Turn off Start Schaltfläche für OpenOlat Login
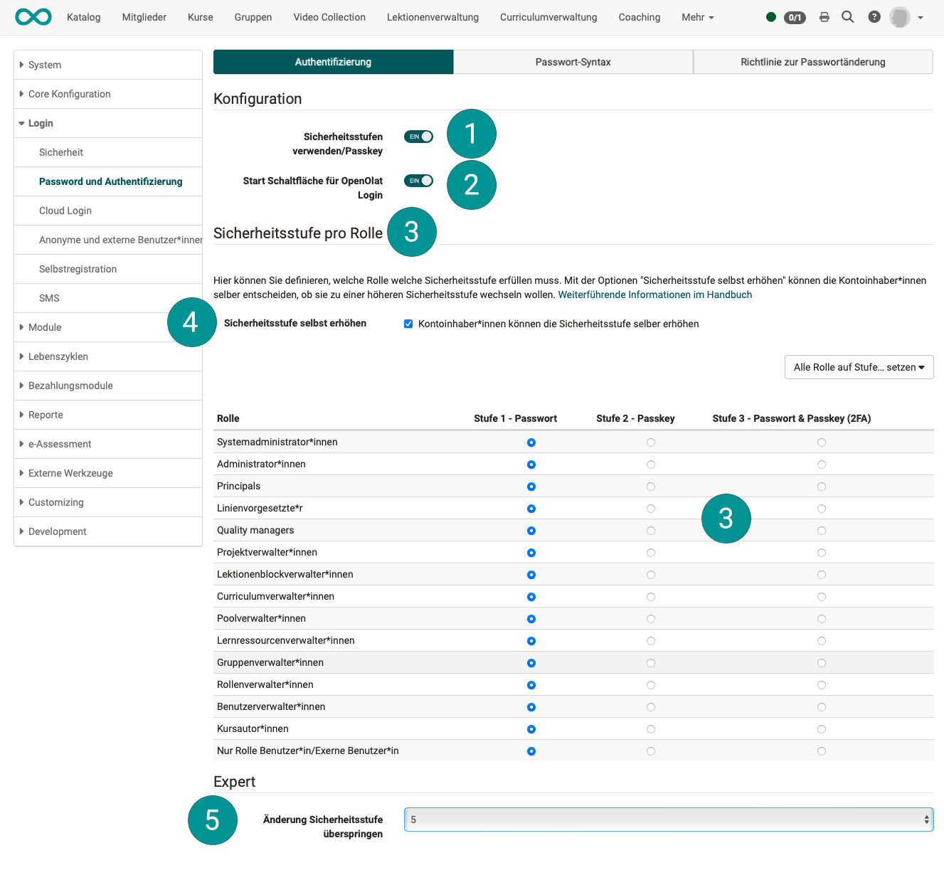Screen dimensions: 944x875 click(418, 180)
